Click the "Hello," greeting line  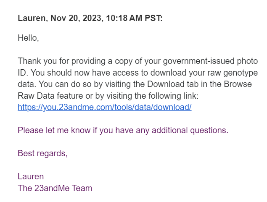click(28, 38)
